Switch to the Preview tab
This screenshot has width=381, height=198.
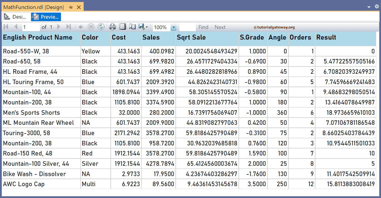pyautogui.click(x=46, y=17)
